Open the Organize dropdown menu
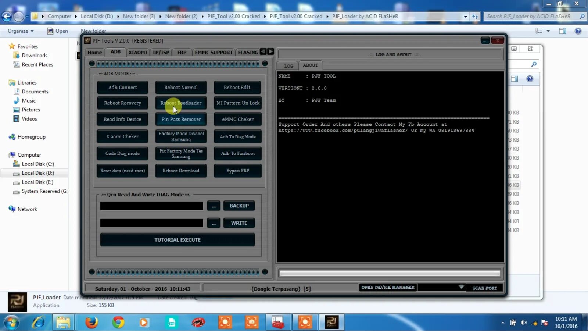The width and height of the screenshot is (588, 331). (x=21, y=31)
